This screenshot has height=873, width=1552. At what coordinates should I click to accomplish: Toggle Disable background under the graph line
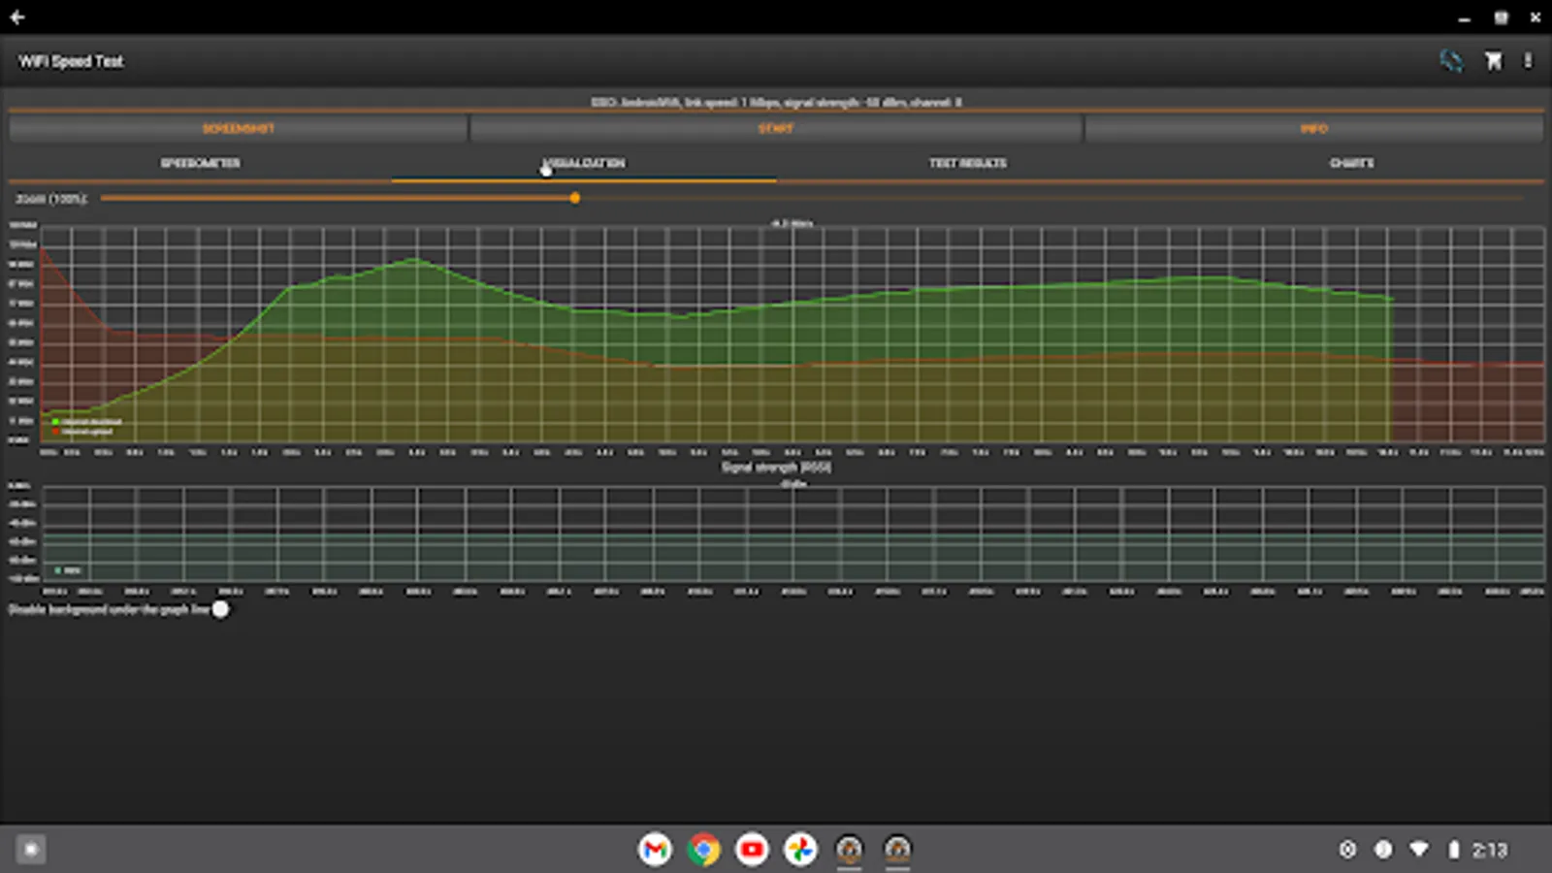click(221, 609)
